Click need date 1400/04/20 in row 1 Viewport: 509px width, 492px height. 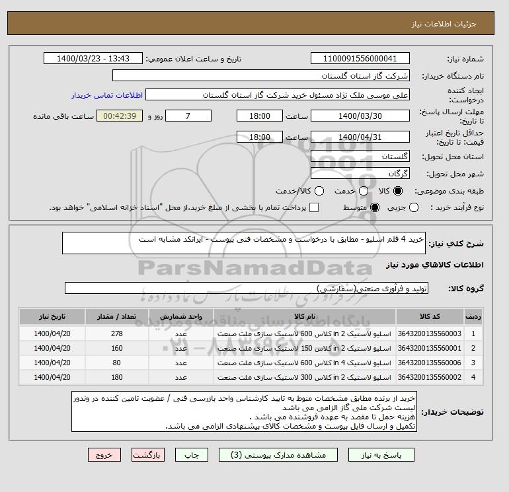pos(52,334)
